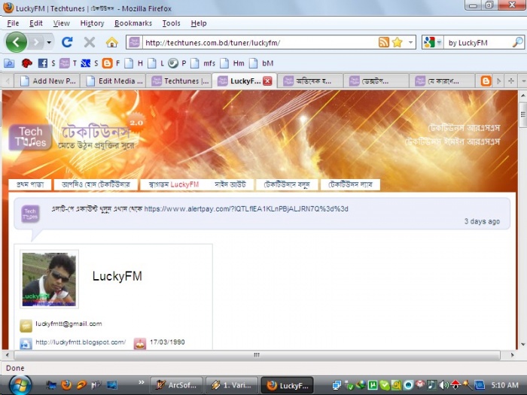Click the Forward navigation arrow
Image resolution: width=527 pixels, height=395 pixels.
point(35,43)
